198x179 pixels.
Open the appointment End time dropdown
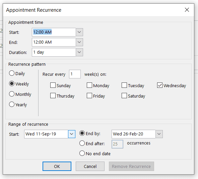click(79, 42)
